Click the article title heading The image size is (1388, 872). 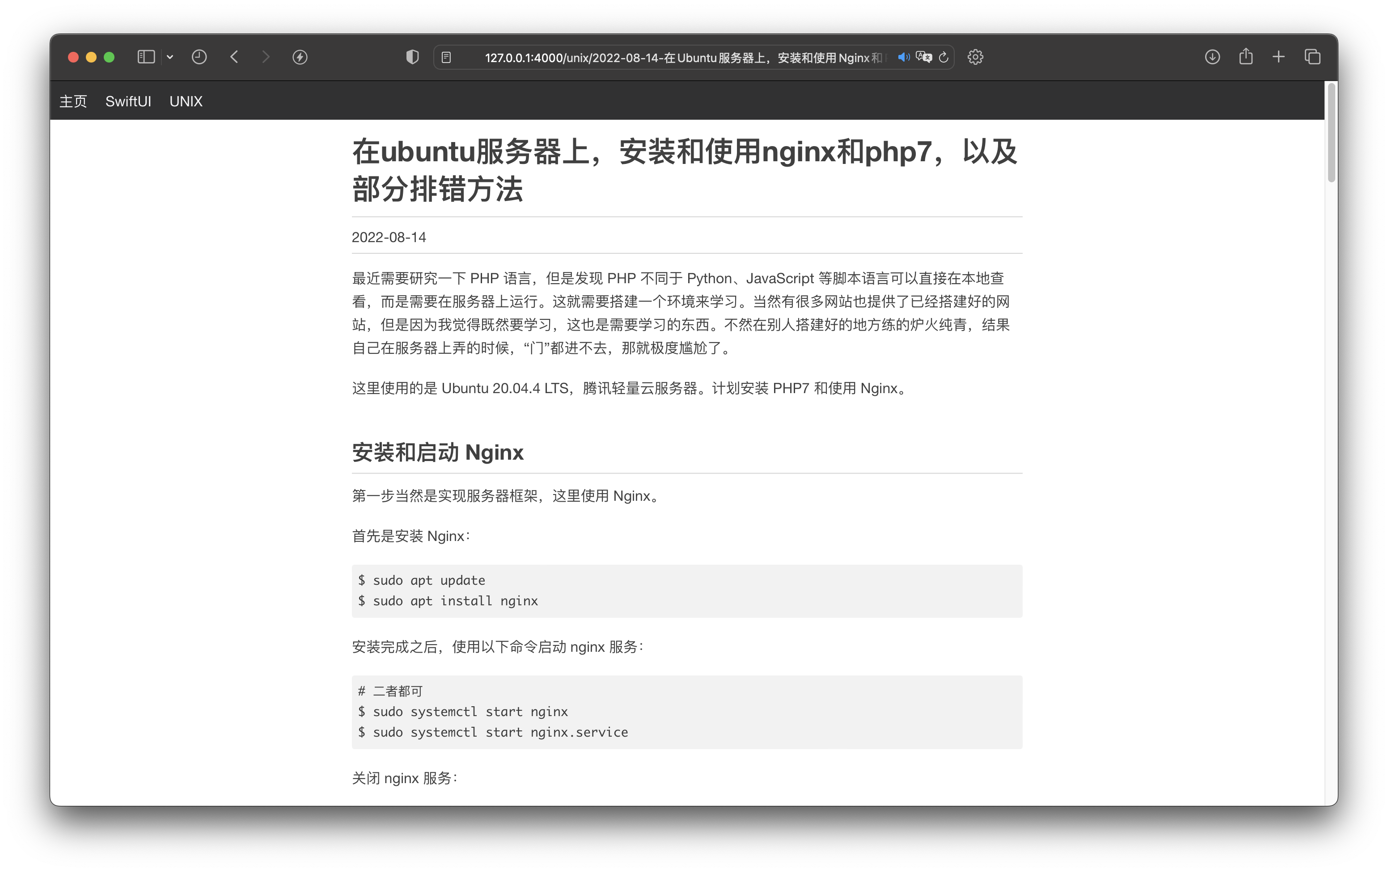tap(685, 170)
